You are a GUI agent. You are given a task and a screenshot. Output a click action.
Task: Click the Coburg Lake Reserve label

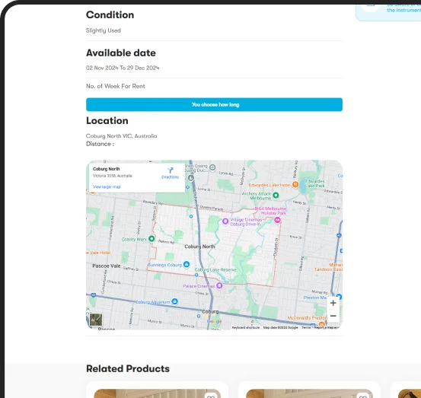pyautogui.click(x=215, y=269)
